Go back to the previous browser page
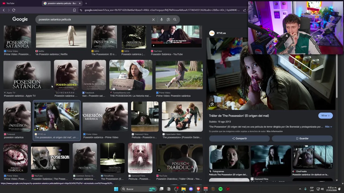 (x=4, y=10)
